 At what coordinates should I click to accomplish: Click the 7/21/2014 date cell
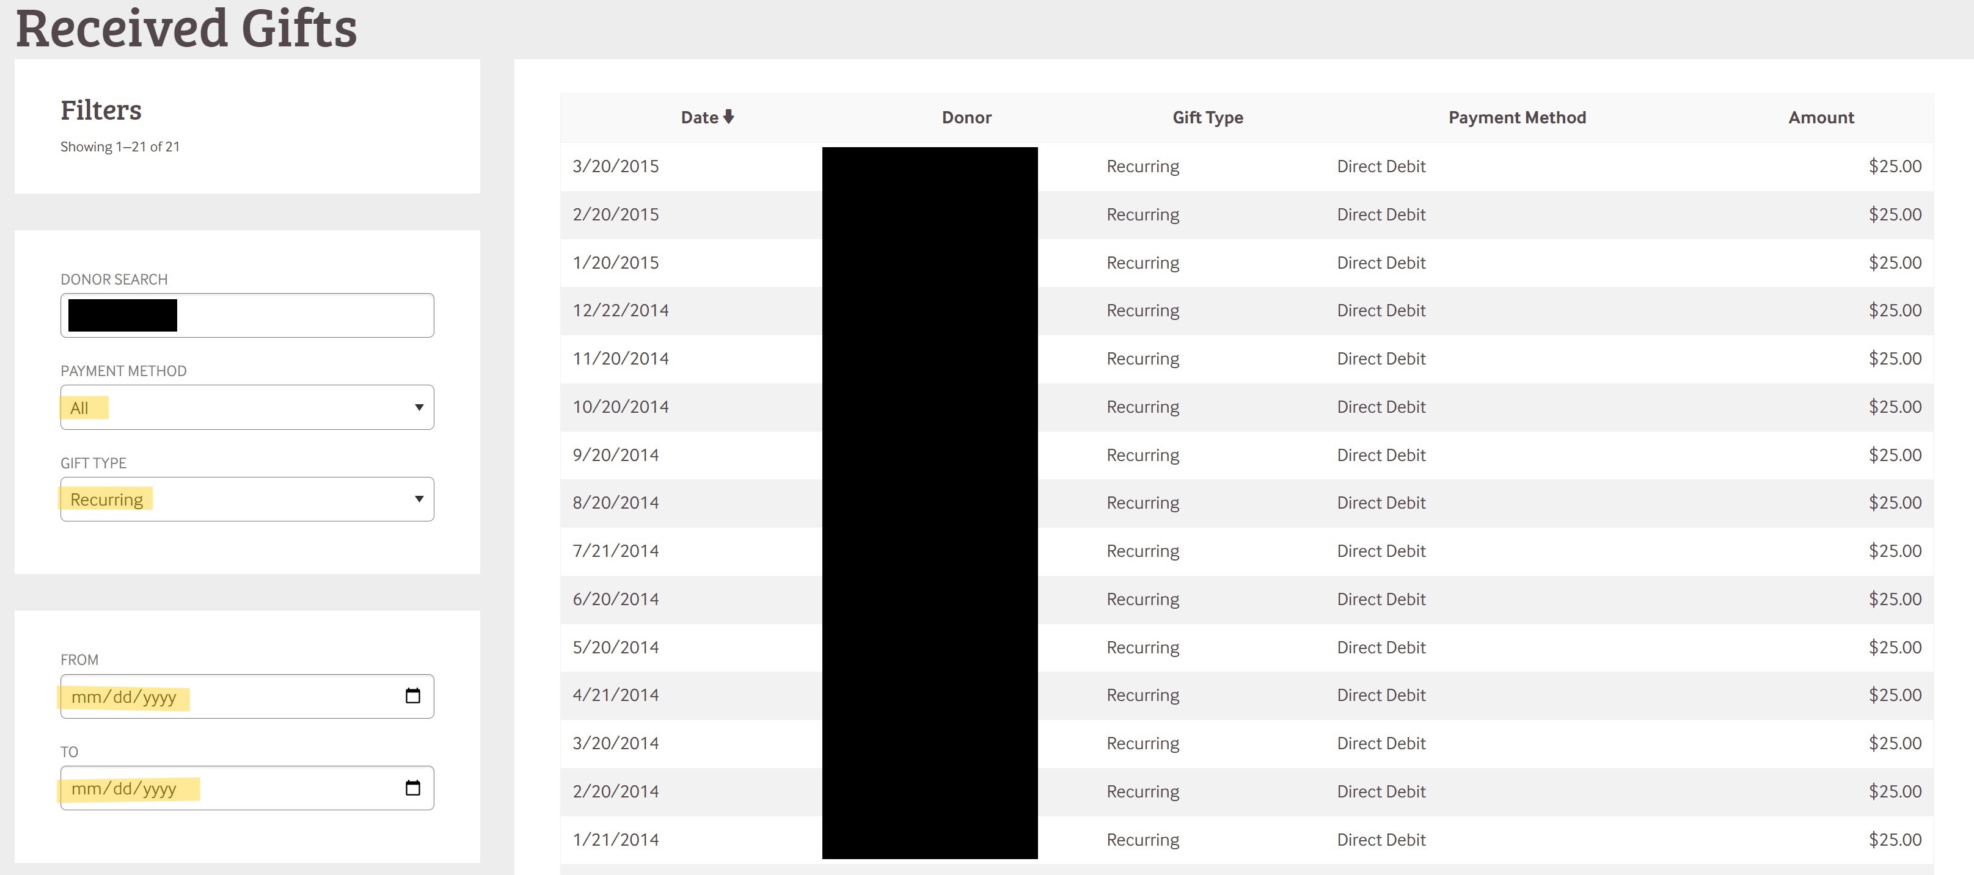(615, 551)
